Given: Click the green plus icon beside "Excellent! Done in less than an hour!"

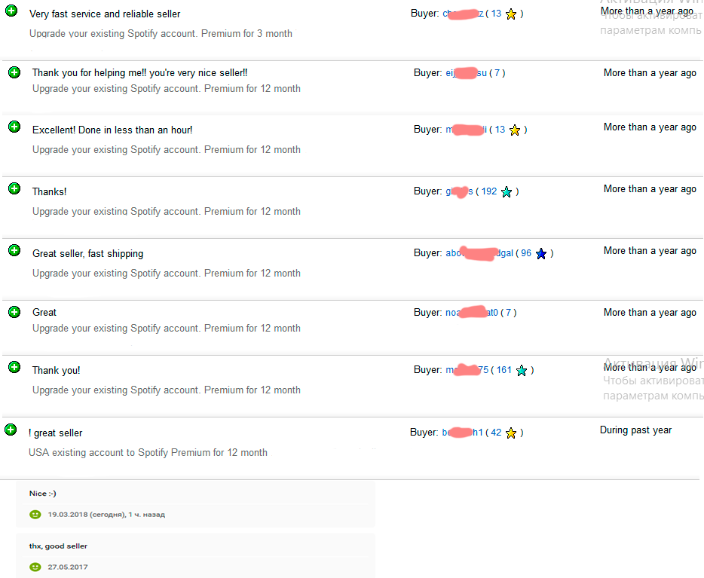Looking at the screenshot, I should pos(14,127).
